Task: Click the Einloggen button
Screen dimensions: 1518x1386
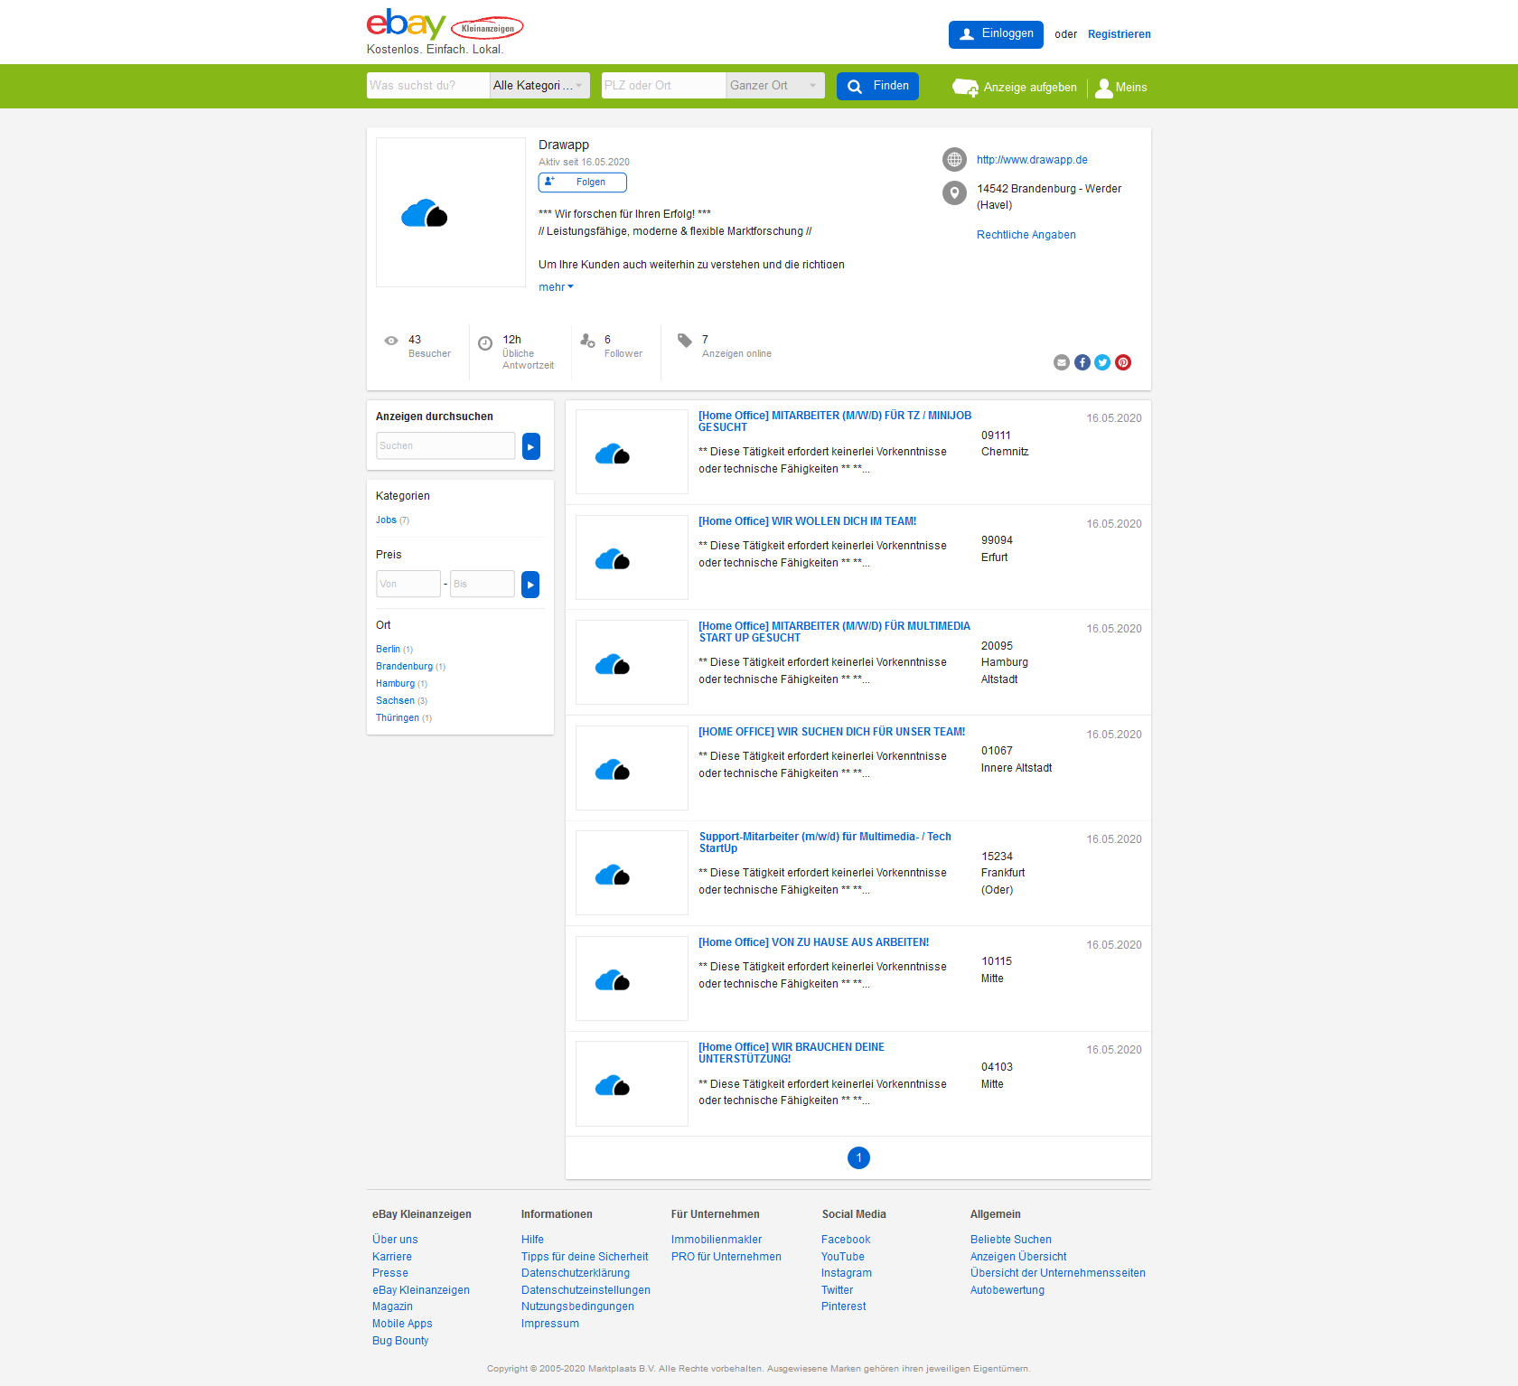Action: [x=996, y=34]
